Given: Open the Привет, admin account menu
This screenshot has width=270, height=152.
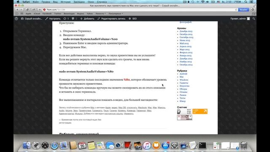Looking at the screenshot, I should tap(240, 19).
